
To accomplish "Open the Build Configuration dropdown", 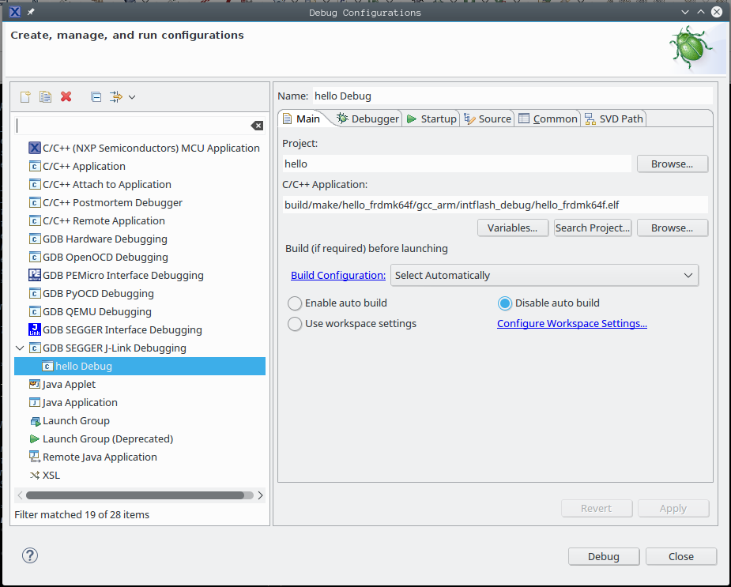I will pos(544,275).
